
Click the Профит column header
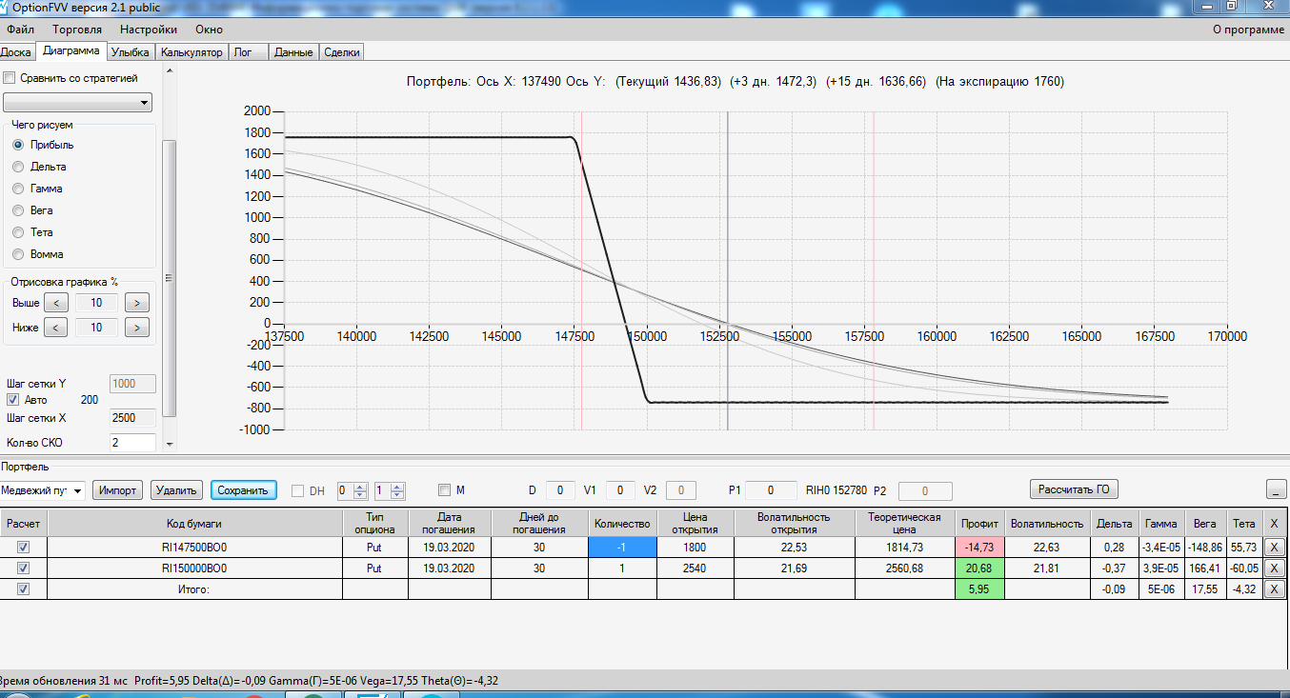tap(979, 524)
